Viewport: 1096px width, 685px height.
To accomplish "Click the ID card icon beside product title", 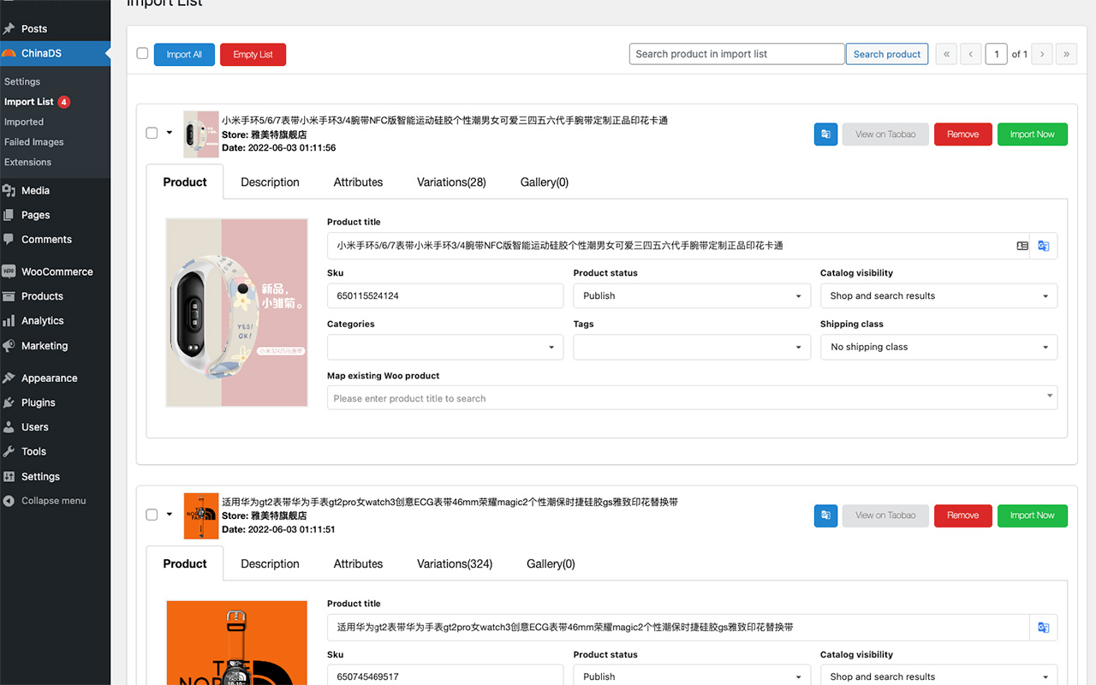I will (1022, 246).
